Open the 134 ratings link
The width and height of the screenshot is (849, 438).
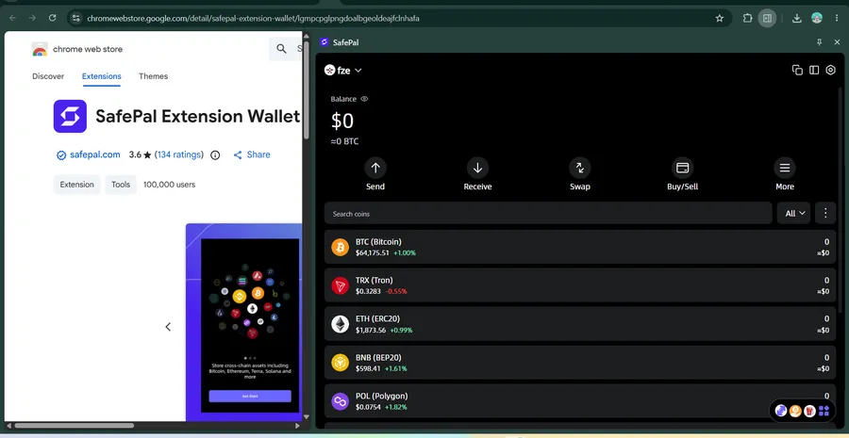[x=179, y=154]
